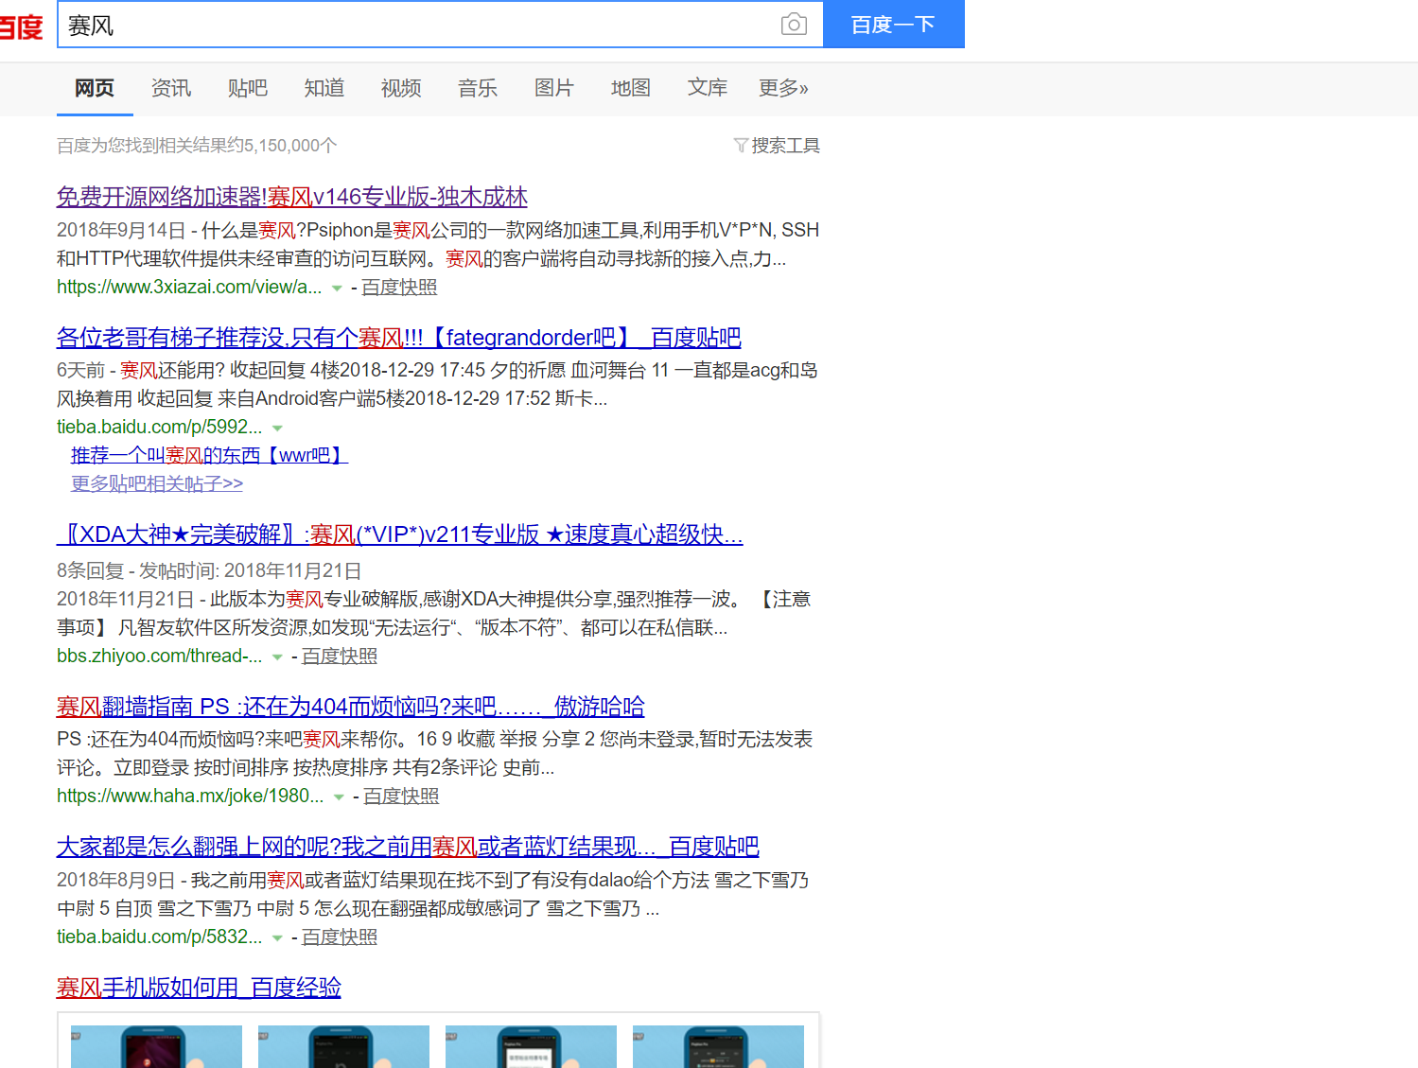Click the 更多贴吧相关帖子>> link
1418x1068 pixels.
tap(157, 484)
